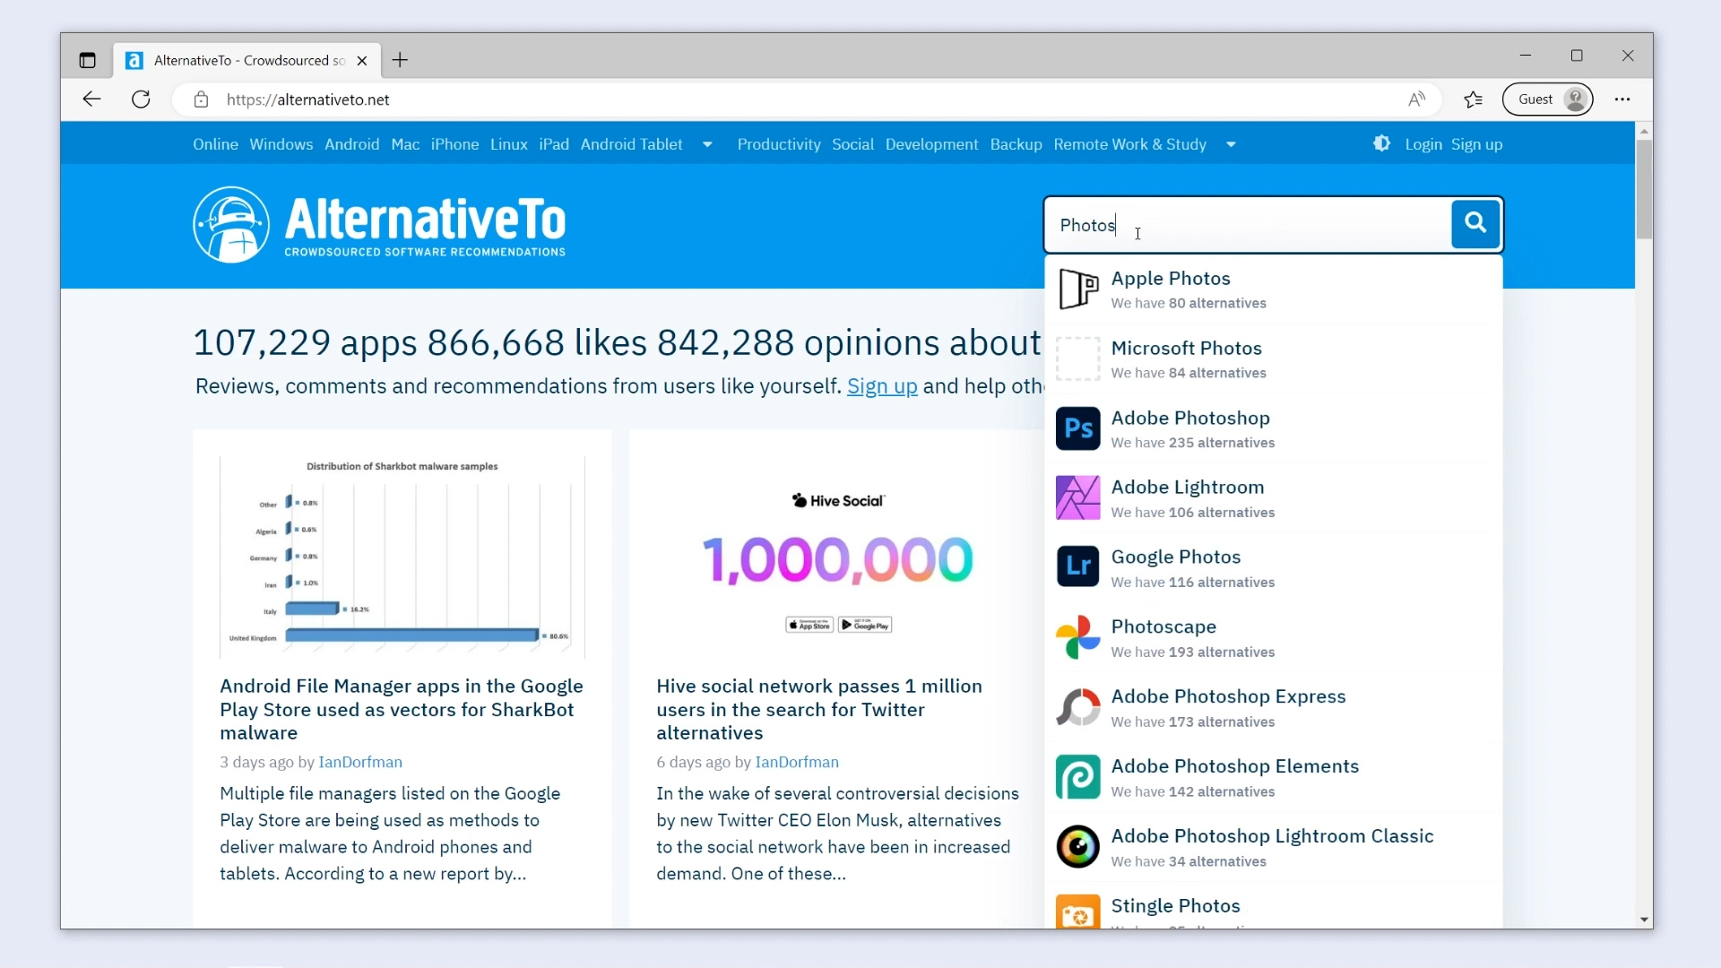Click the page's vertical scrollbar thumb
This screenshot has height=968, width=1721.
pyautogui.click(x=1643, y=188)
